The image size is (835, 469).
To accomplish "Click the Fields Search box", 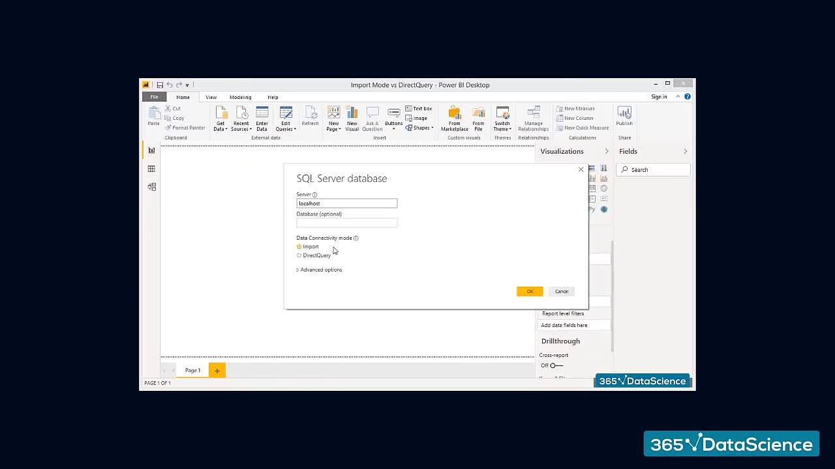I will point(653,169).
